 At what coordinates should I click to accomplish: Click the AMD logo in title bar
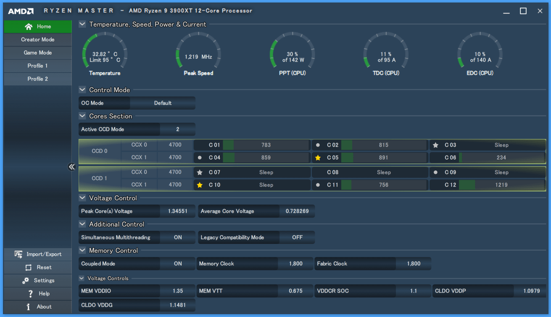[x=21, y=10]
